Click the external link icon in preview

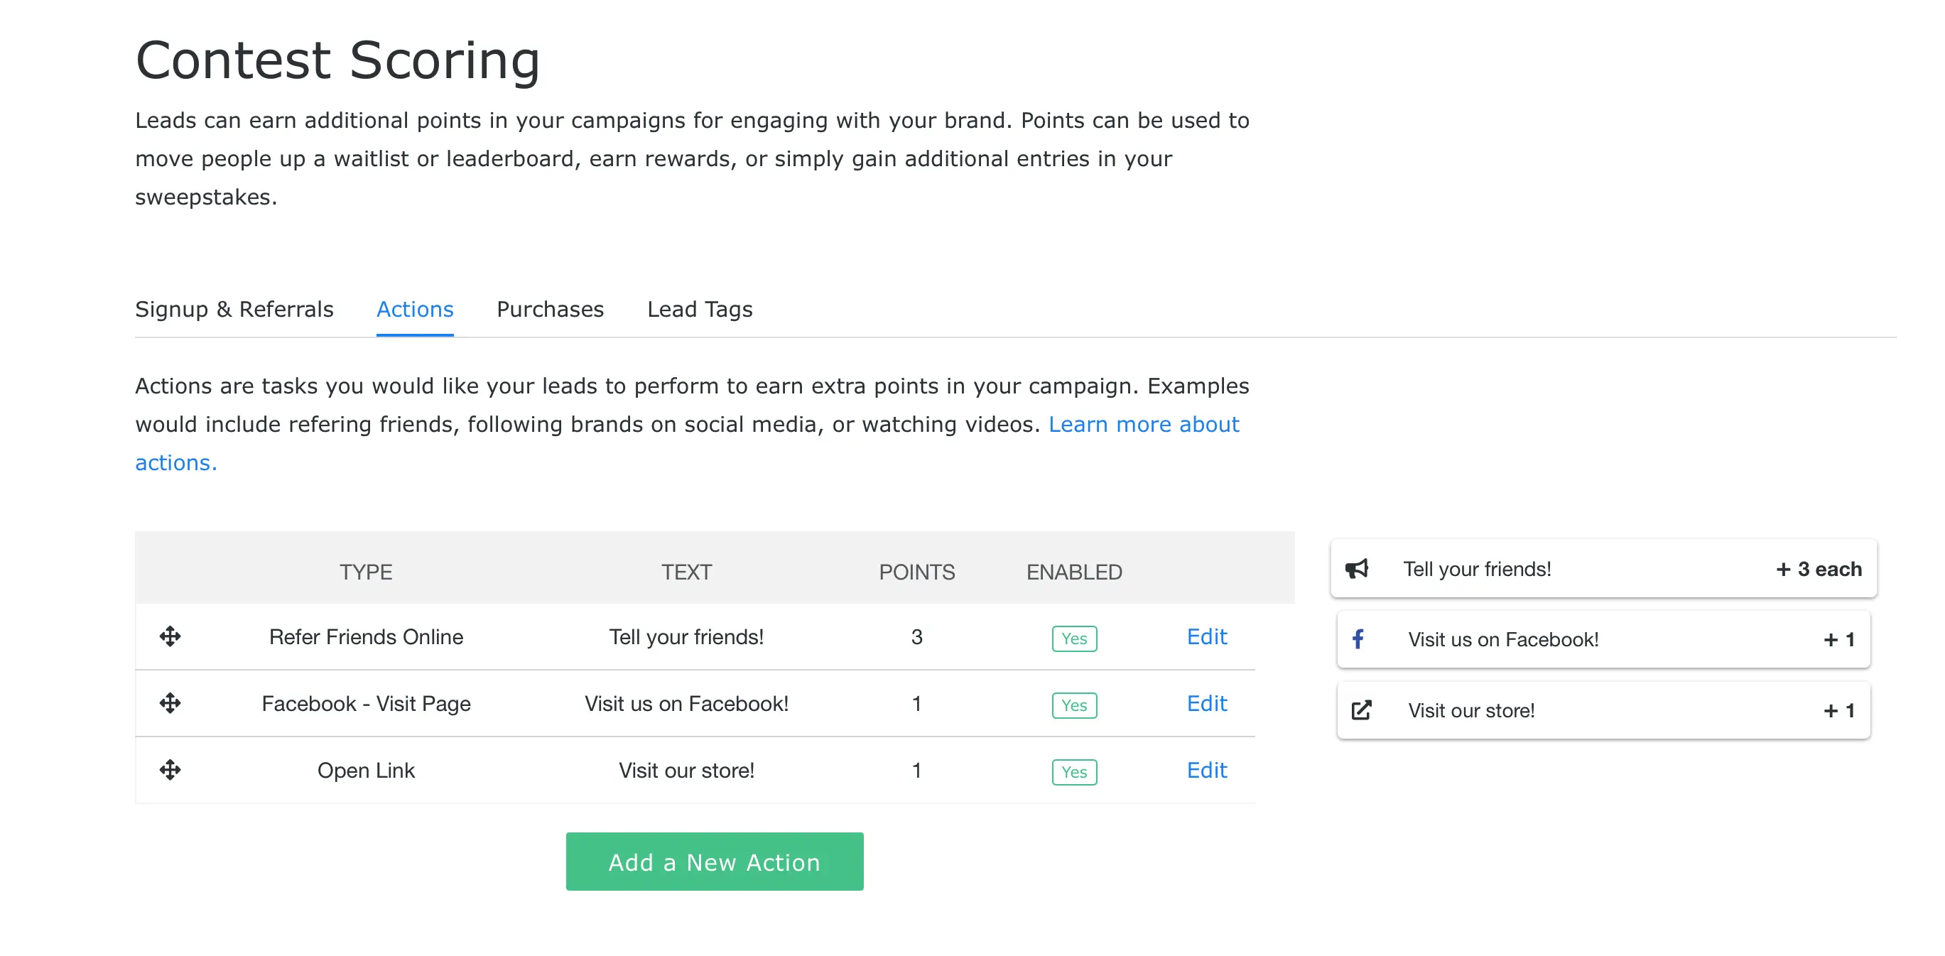click(1360, 710)
